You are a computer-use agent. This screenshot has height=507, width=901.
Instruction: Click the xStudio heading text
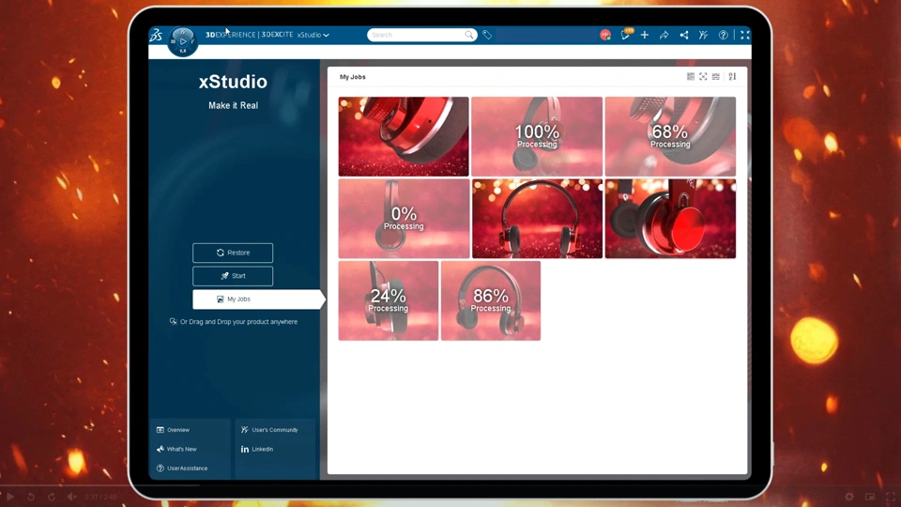(233, 82)
